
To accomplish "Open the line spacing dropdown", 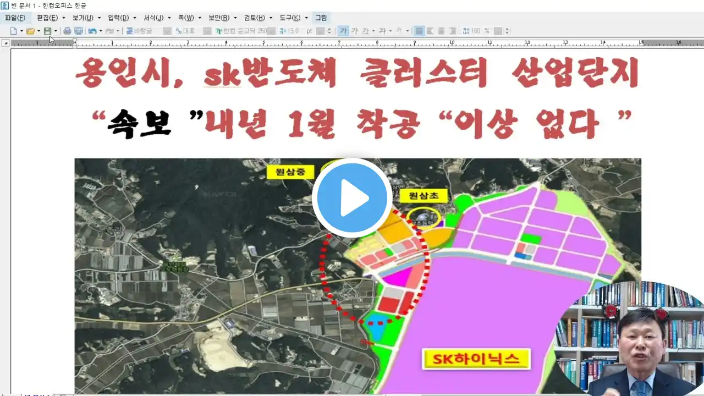I will [x=498, y=31].
